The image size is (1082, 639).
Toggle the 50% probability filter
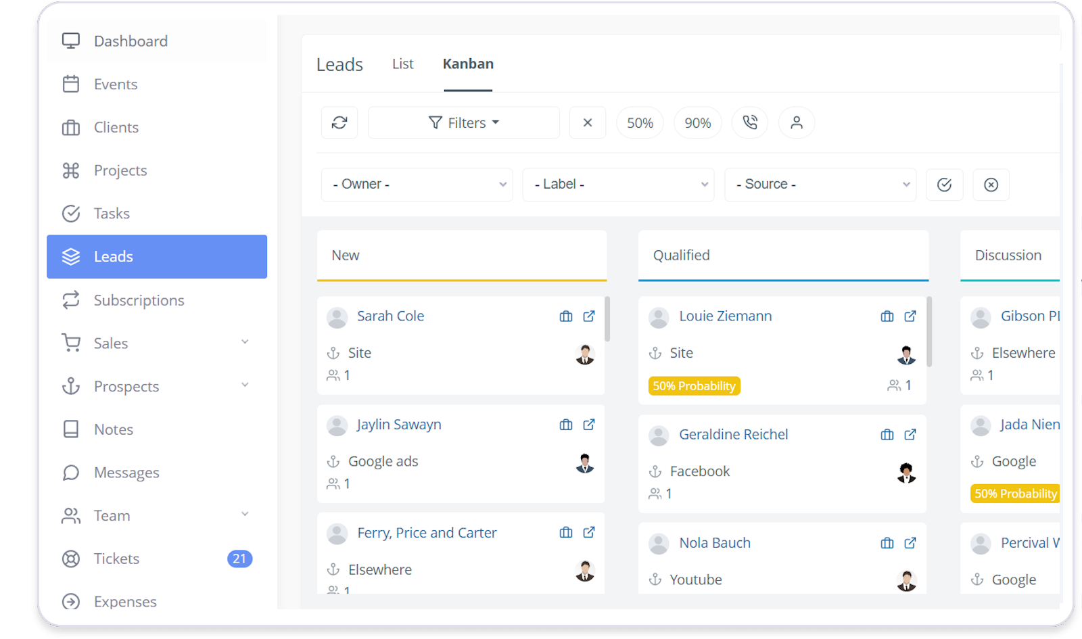tap(640, 123)
